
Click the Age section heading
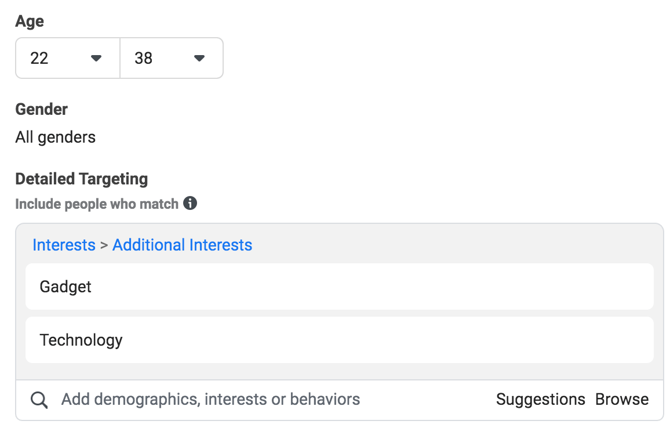coord(29,21)
